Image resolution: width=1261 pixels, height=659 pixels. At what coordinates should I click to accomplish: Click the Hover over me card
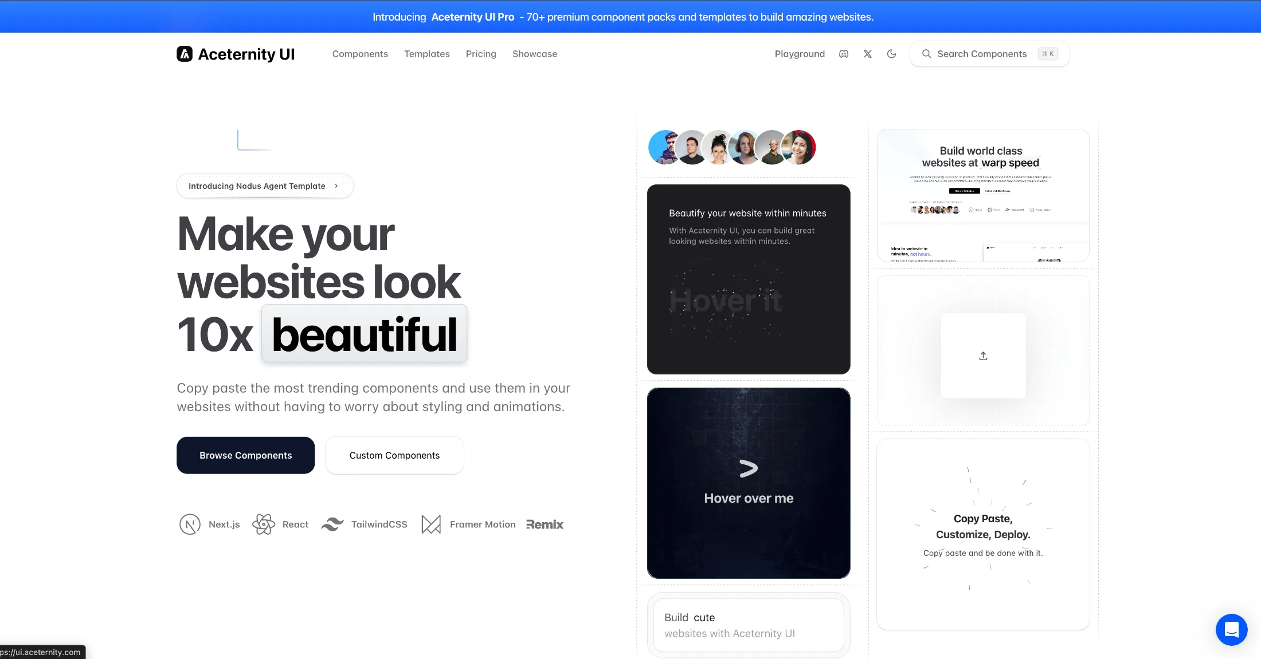click(x=748, y=483)
